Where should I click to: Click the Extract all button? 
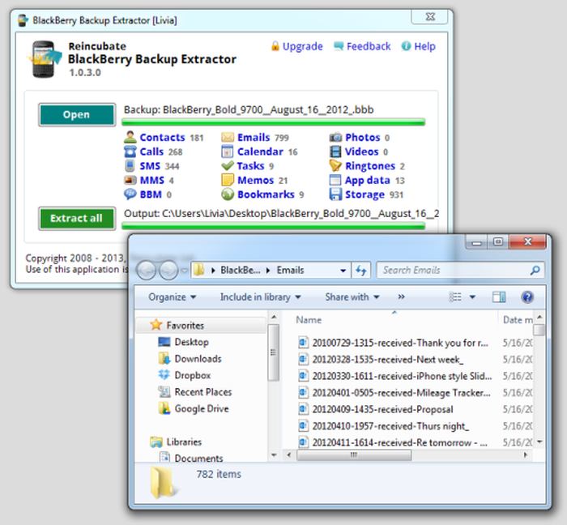77,219
